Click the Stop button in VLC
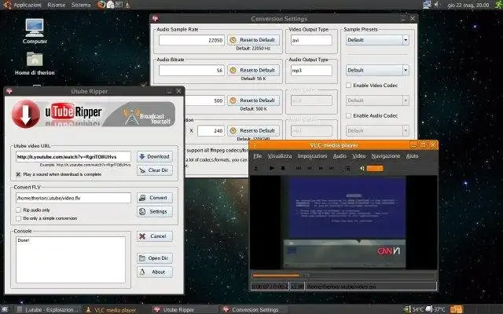The image size is (503, 314). [283, 168]
